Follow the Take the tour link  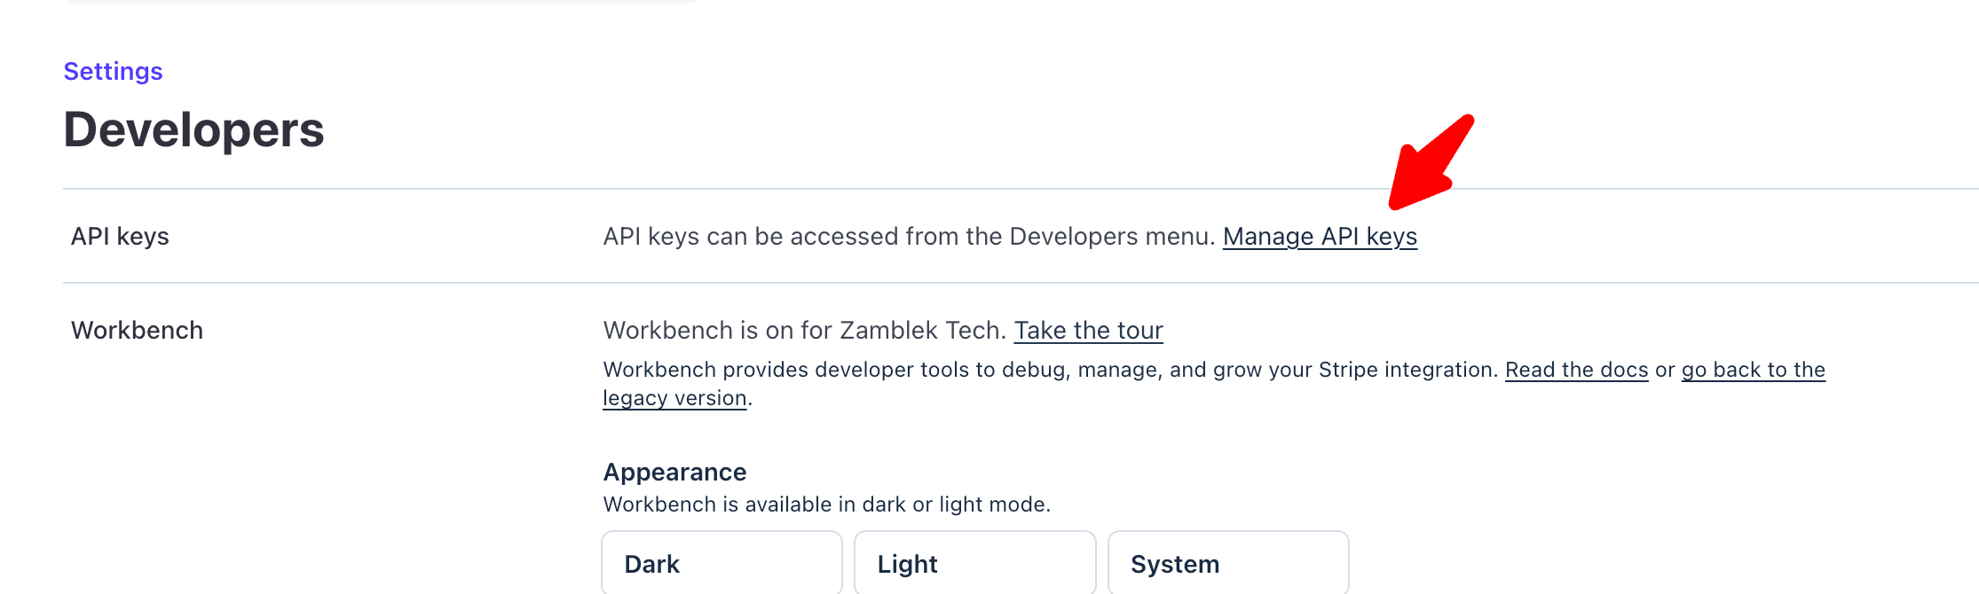[1088, 331]
